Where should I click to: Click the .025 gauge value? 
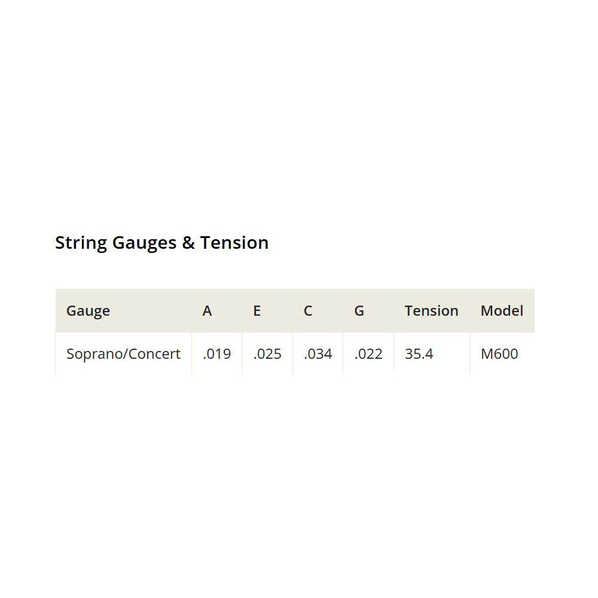coord(267,354)
